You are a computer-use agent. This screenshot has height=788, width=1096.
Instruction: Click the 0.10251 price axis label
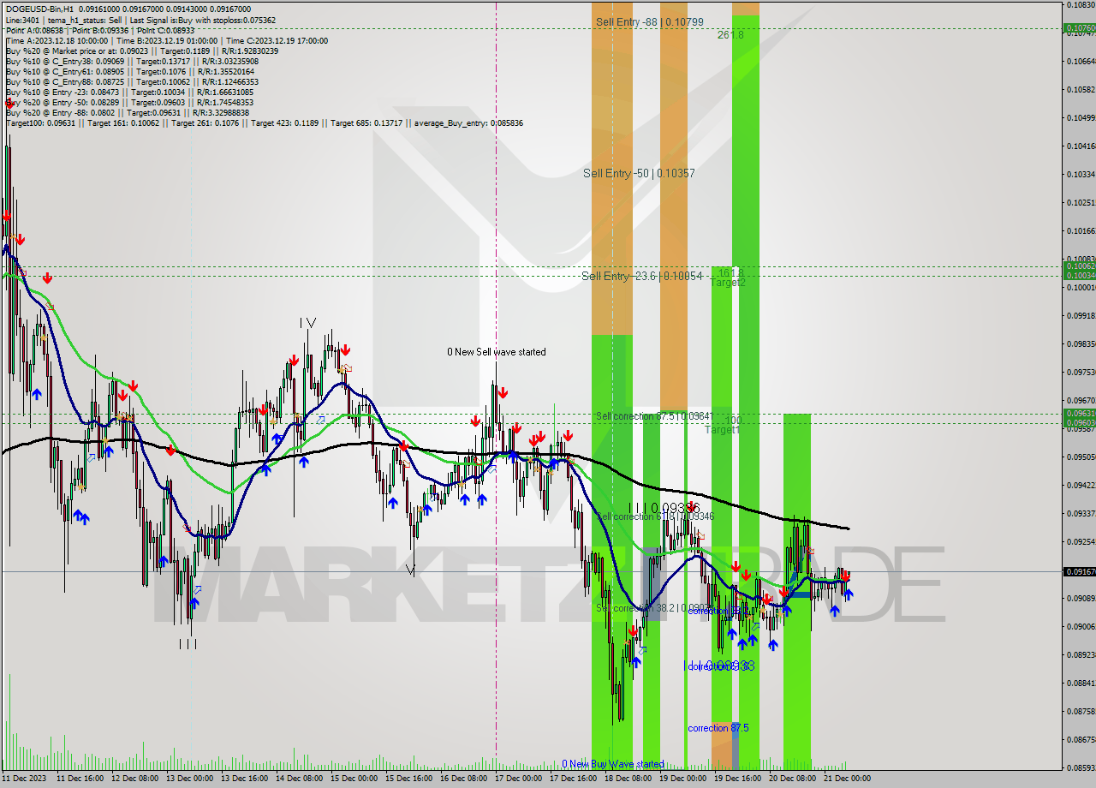point(1081,202)
